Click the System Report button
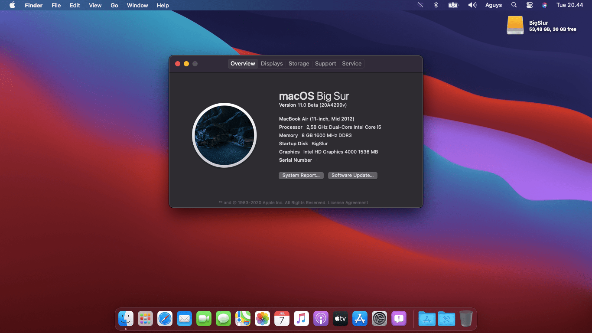This screenshot has height=333, width=592. [x=301, y=176]
